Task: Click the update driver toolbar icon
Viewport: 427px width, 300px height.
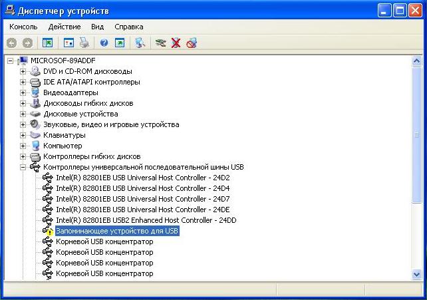Action: pyautogui.click(x=161, y=43)
